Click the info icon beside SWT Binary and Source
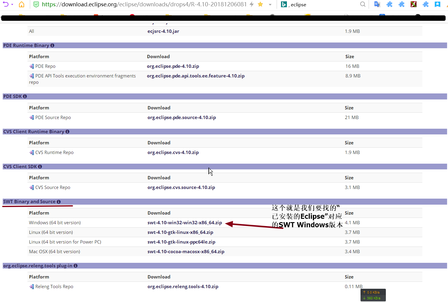 59,202
